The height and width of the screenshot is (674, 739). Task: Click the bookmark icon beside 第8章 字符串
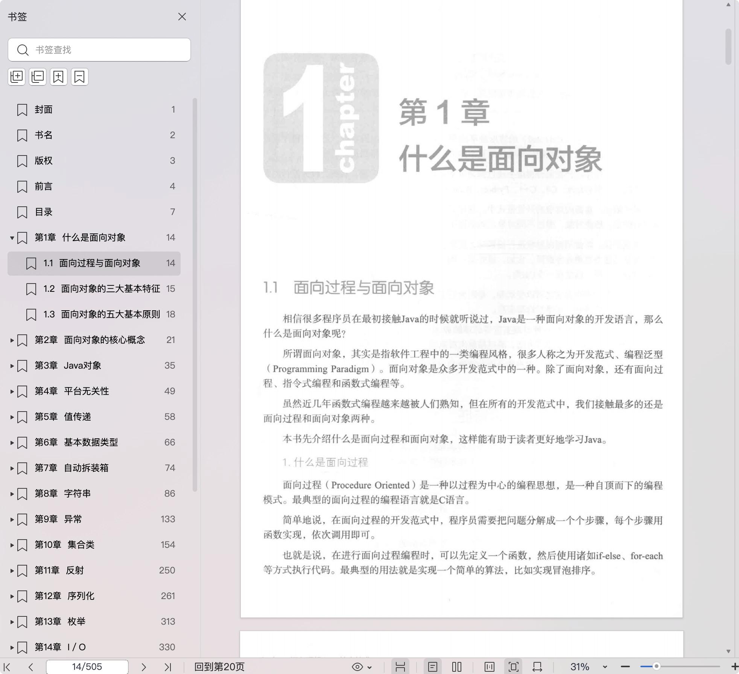click(x=22, y=494)
